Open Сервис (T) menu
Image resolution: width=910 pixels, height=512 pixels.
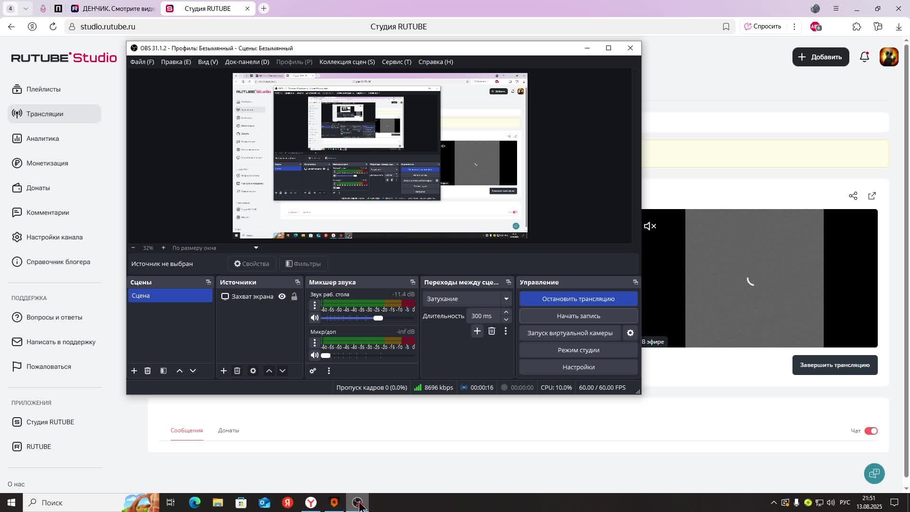point(396,62)
